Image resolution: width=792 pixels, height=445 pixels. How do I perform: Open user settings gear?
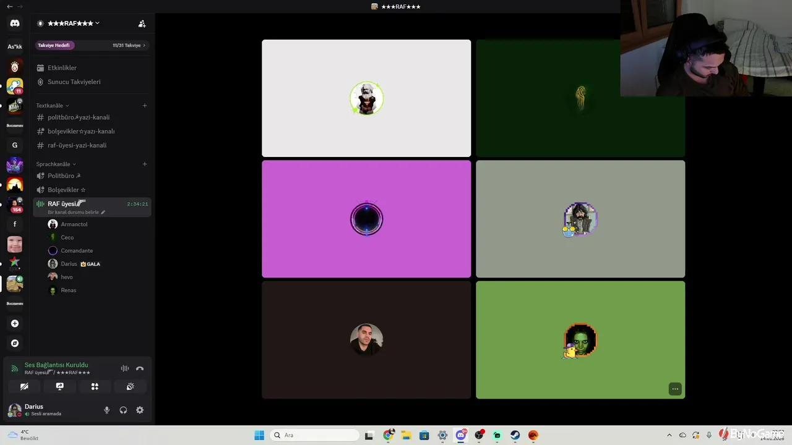coord(140,410)
